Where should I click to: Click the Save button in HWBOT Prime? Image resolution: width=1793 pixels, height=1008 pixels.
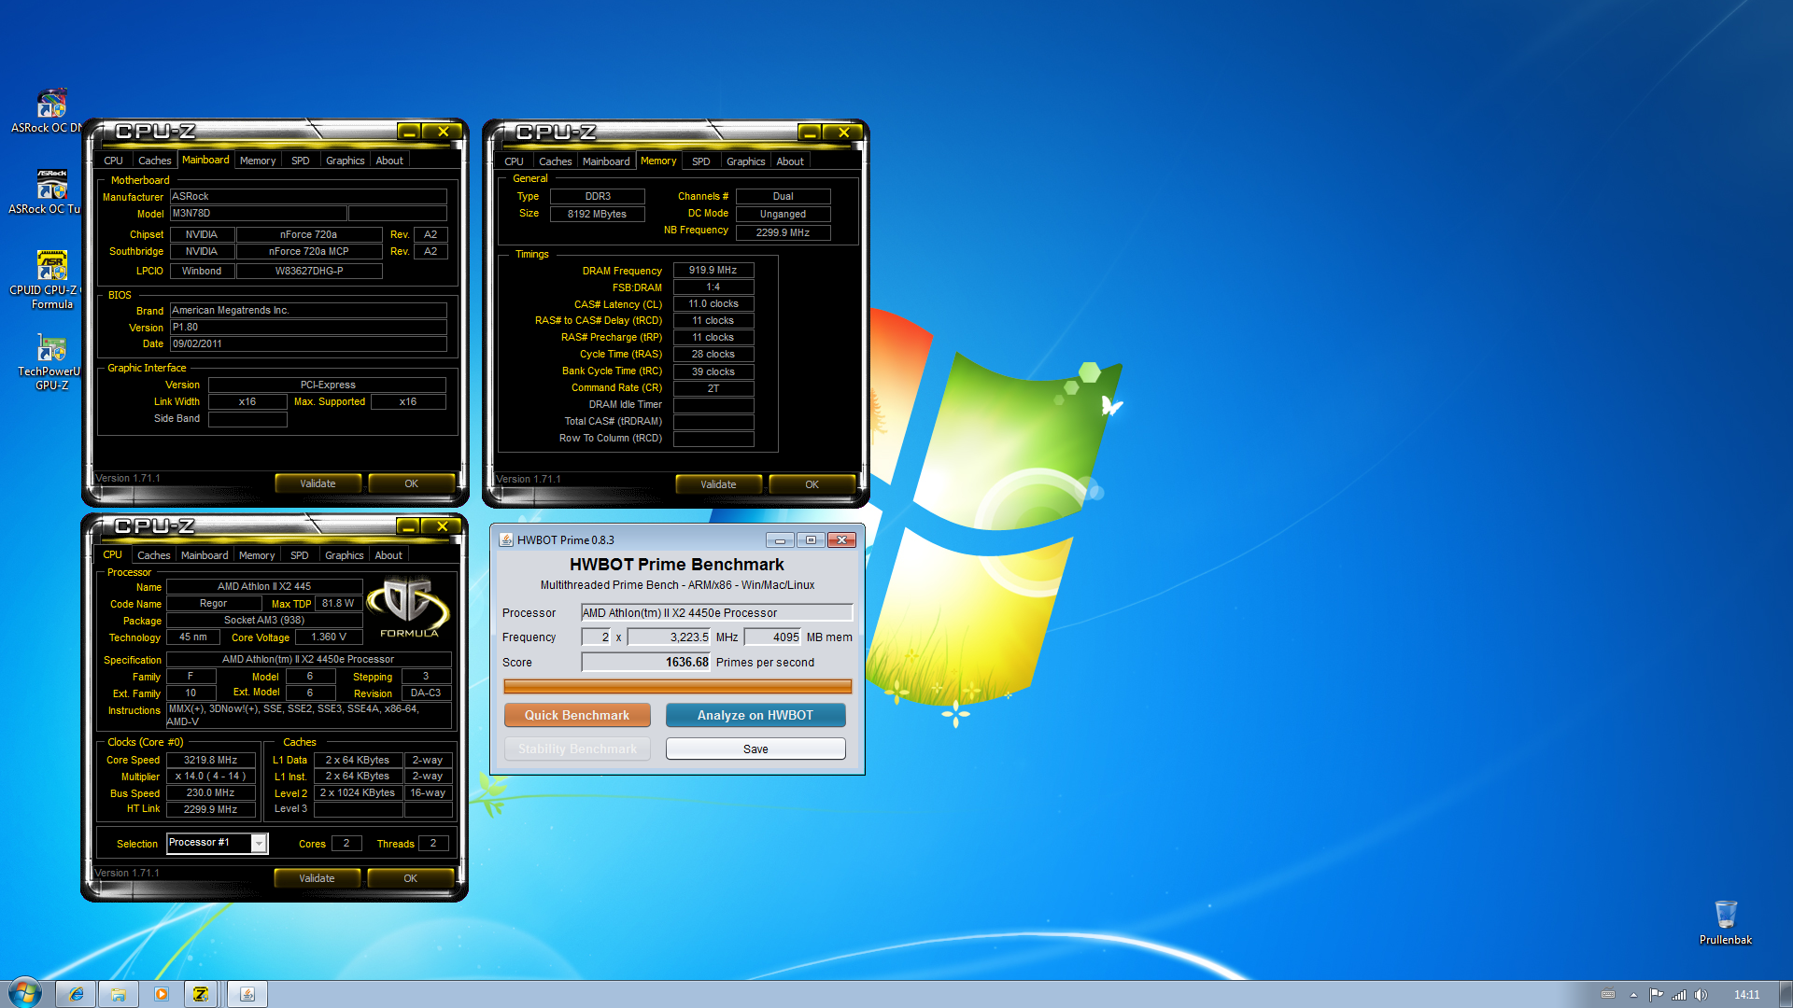click(x=755, y=749)
